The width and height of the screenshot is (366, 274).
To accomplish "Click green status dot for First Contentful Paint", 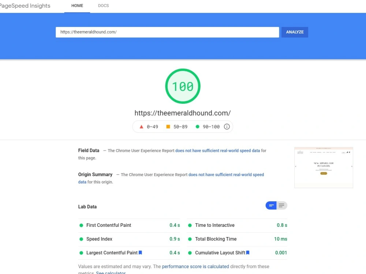I will [81, 225].
